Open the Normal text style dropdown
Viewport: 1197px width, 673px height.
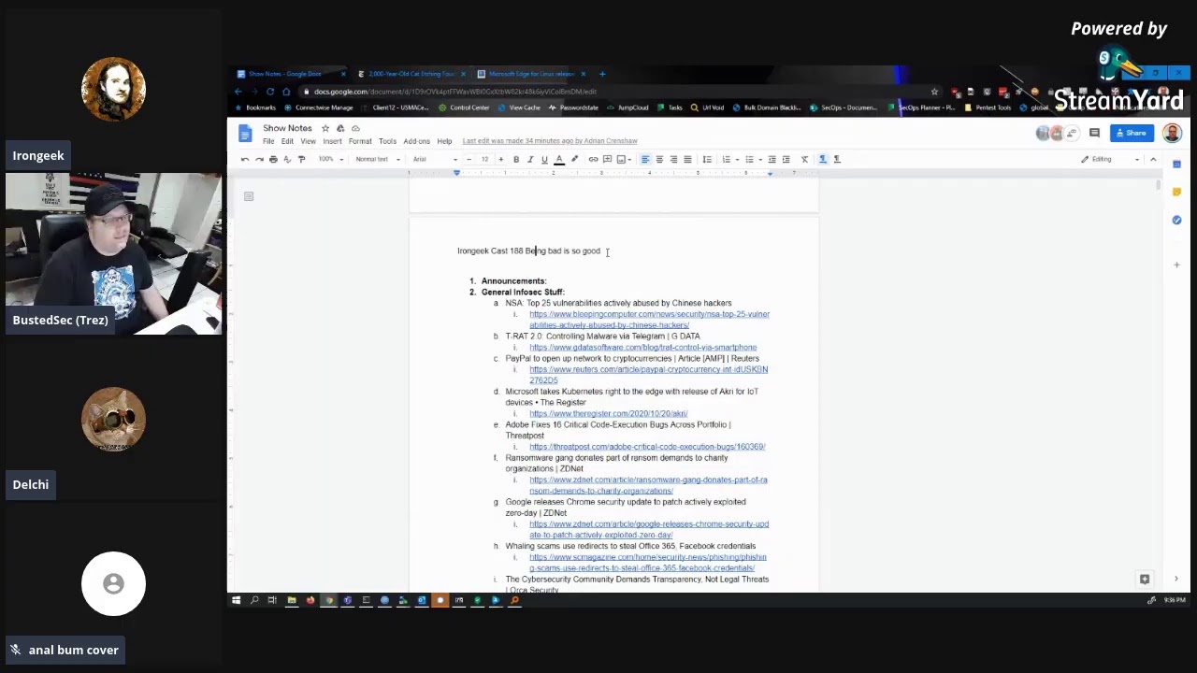click(378, 159)
